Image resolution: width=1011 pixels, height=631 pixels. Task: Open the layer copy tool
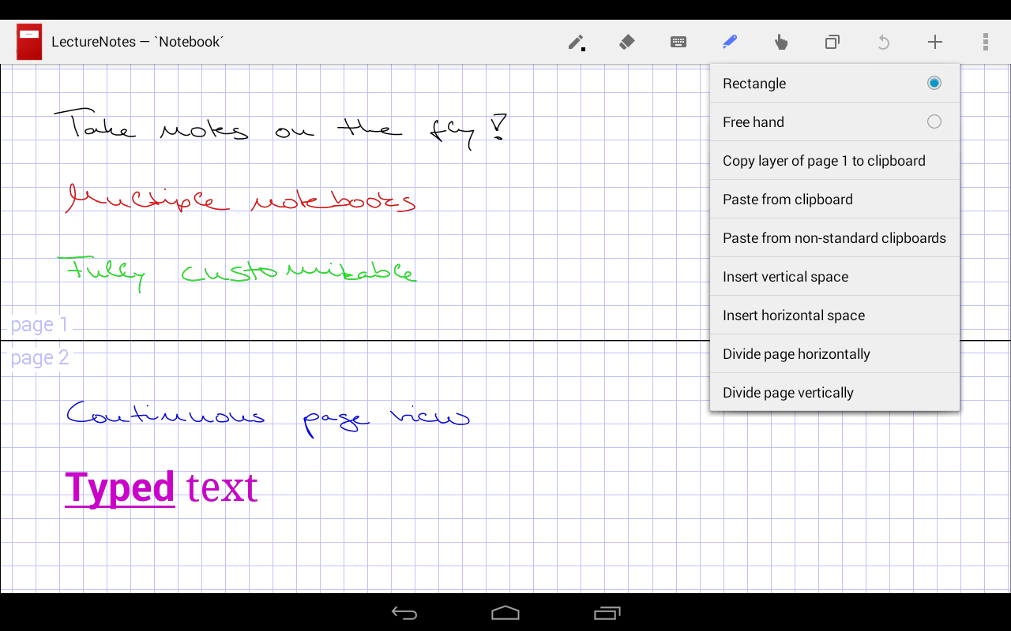[832, 42]
